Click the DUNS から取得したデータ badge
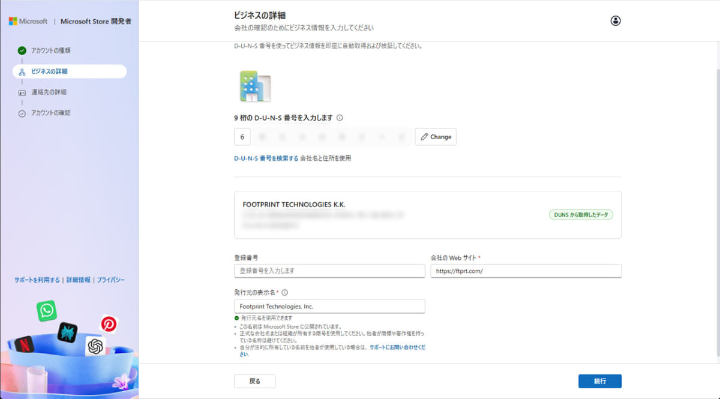Image resolution: width=720 pixels, height=399 pixels. [581, 215]
